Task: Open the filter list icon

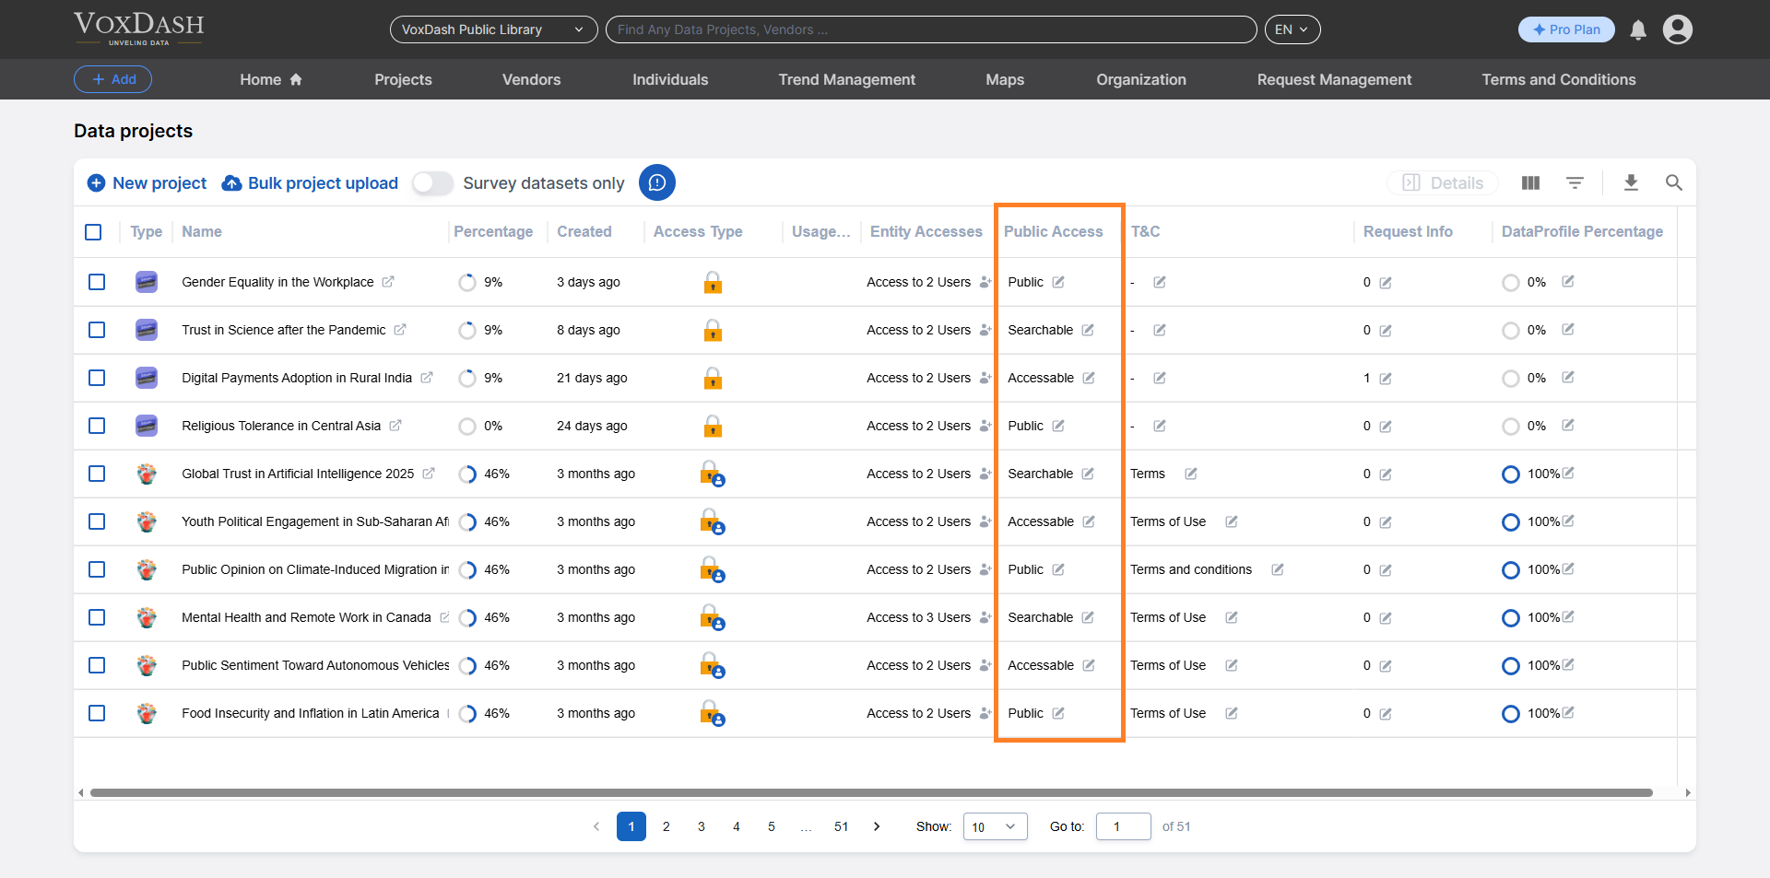Action: pyautogui.click(x=1575, y=182)
